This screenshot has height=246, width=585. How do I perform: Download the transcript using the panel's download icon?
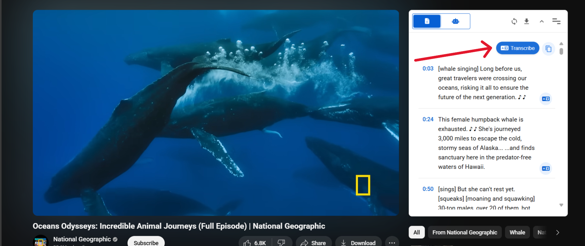click(527, 21)
